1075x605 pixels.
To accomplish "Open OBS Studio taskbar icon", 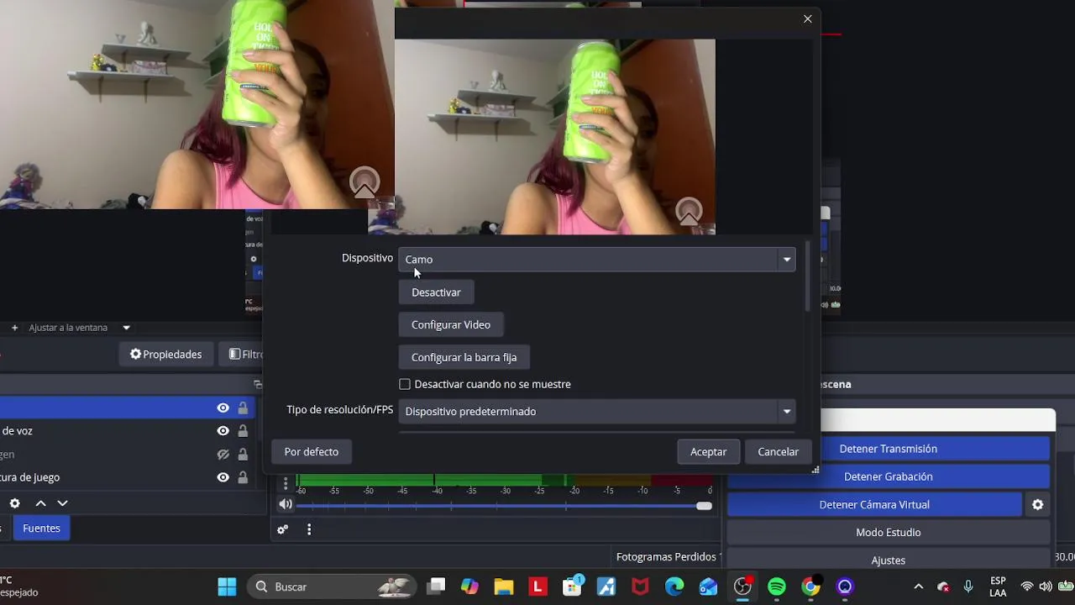I will [x=742, y=587].
